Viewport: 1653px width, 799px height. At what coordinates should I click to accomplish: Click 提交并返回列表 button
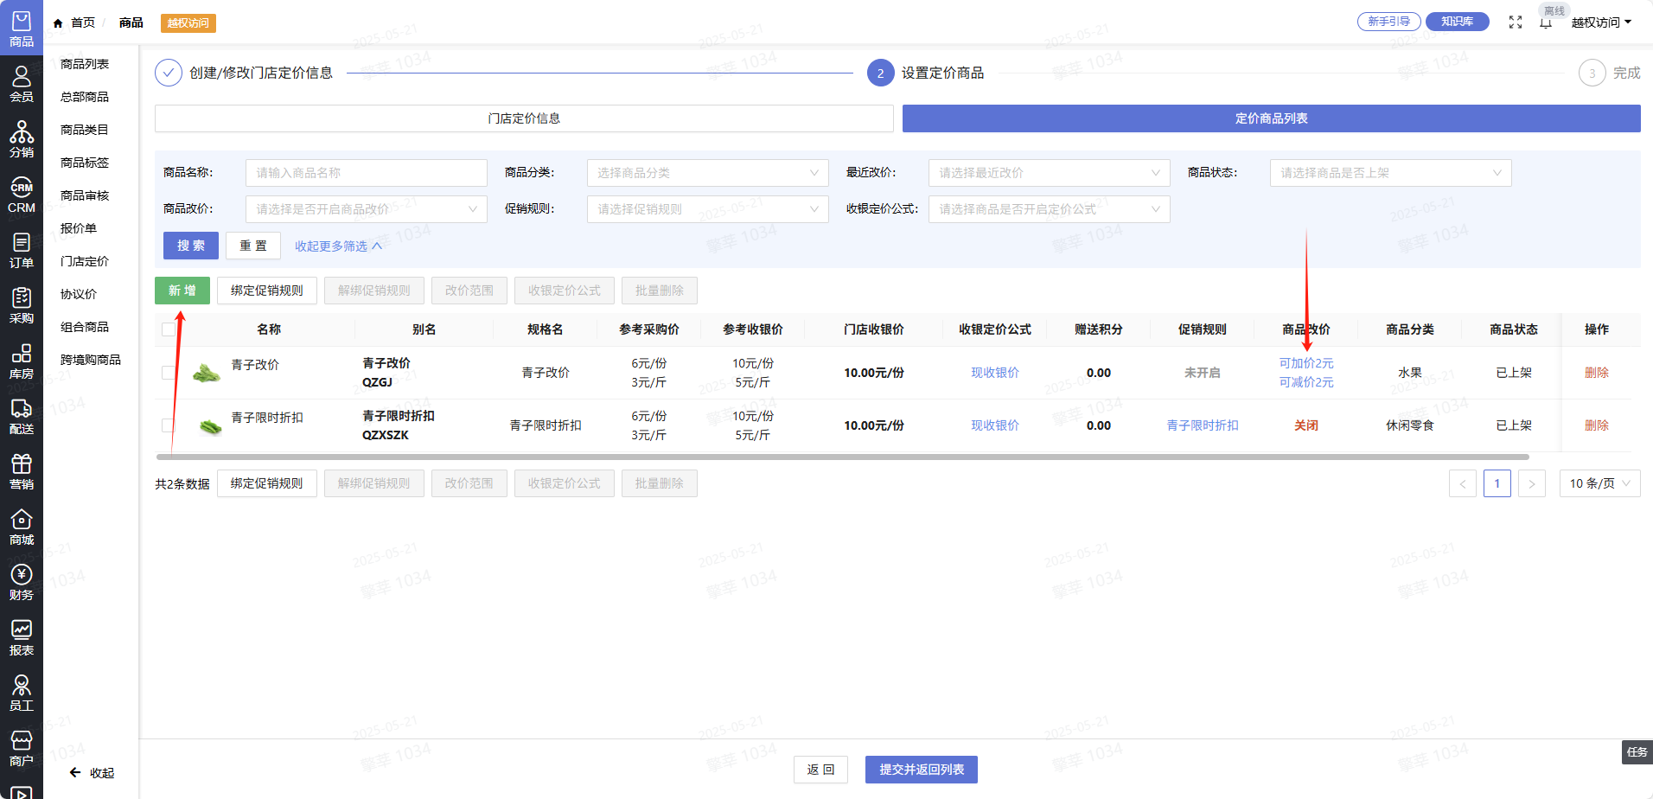(x=921, y=770)
